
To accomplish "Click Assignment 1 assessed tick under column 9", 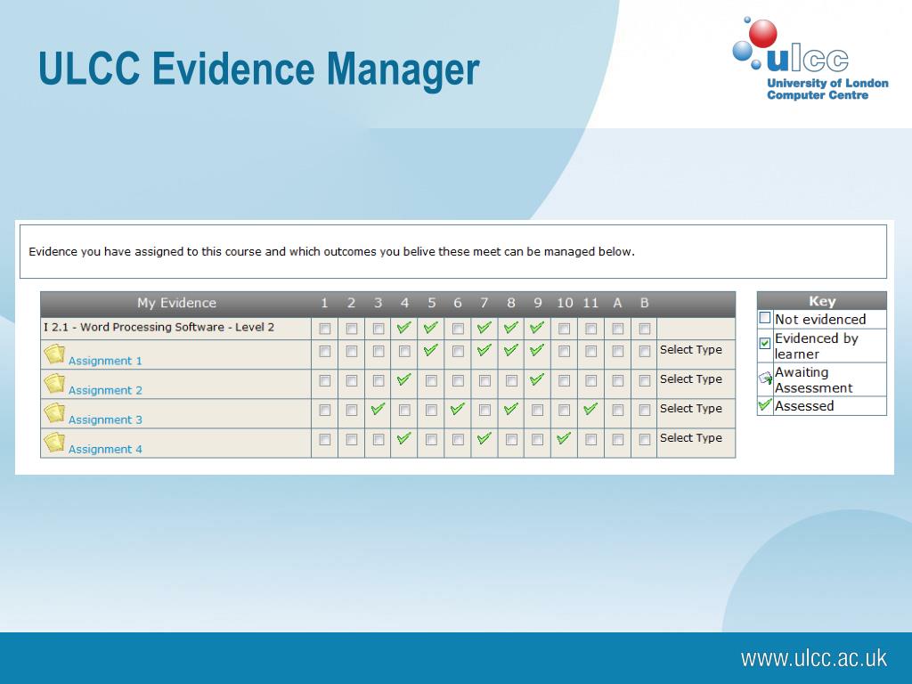I will pos(537,350).
